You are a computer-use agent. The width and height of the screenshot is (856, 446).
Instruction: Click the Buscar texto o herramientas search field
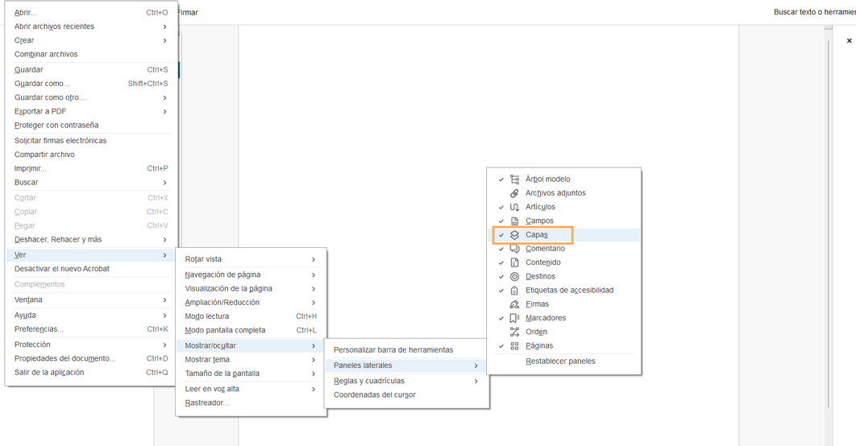click(x=813, y=13)
